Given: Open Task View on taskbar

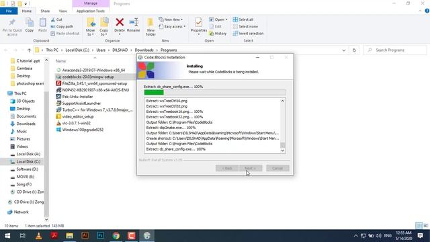Looking at the screenshot, I should (22, 236).
